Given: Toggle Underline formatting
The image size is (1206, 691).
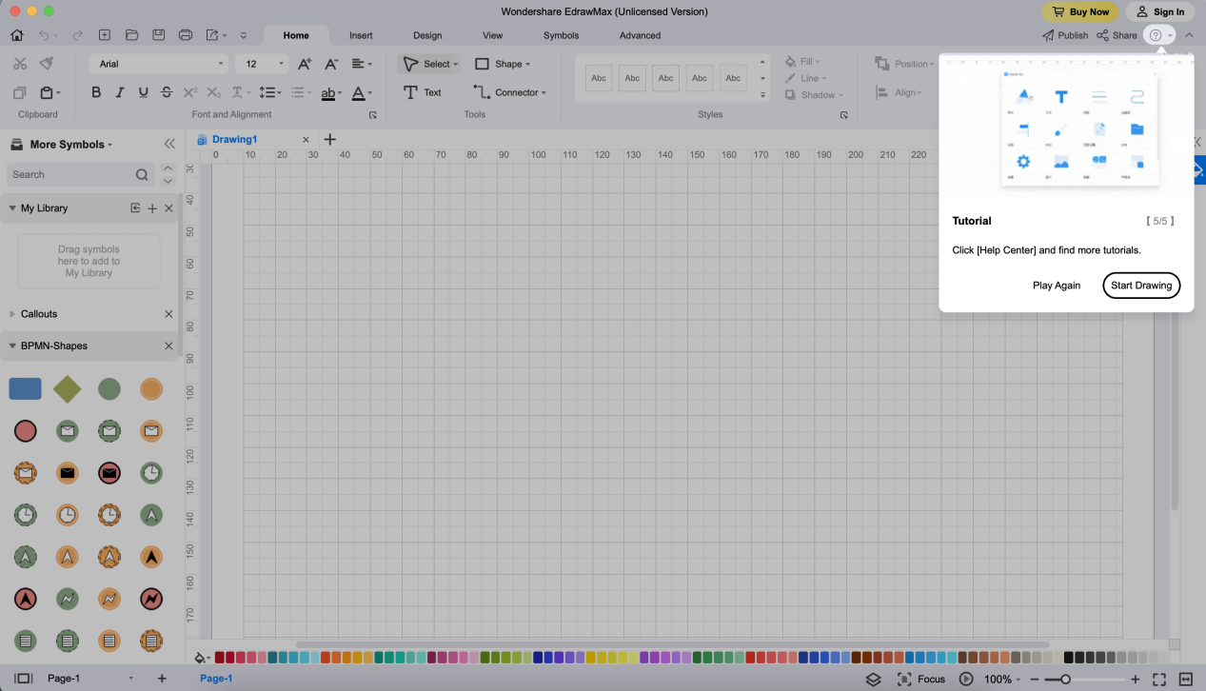Looking at the screenshot, I should pos(144,92).
